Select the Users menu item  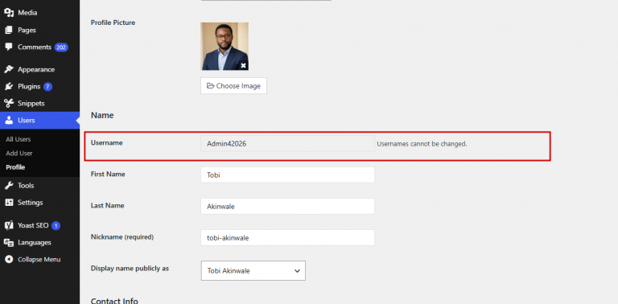39,120
